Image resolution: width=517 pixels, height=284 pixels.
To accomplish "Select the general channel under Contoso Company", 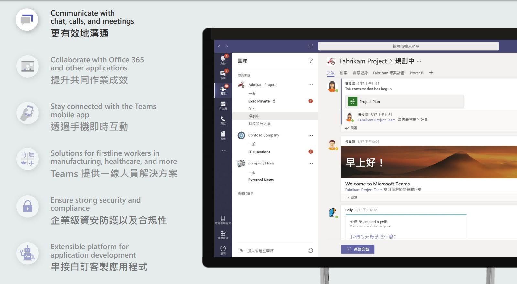I will (252, 144).
